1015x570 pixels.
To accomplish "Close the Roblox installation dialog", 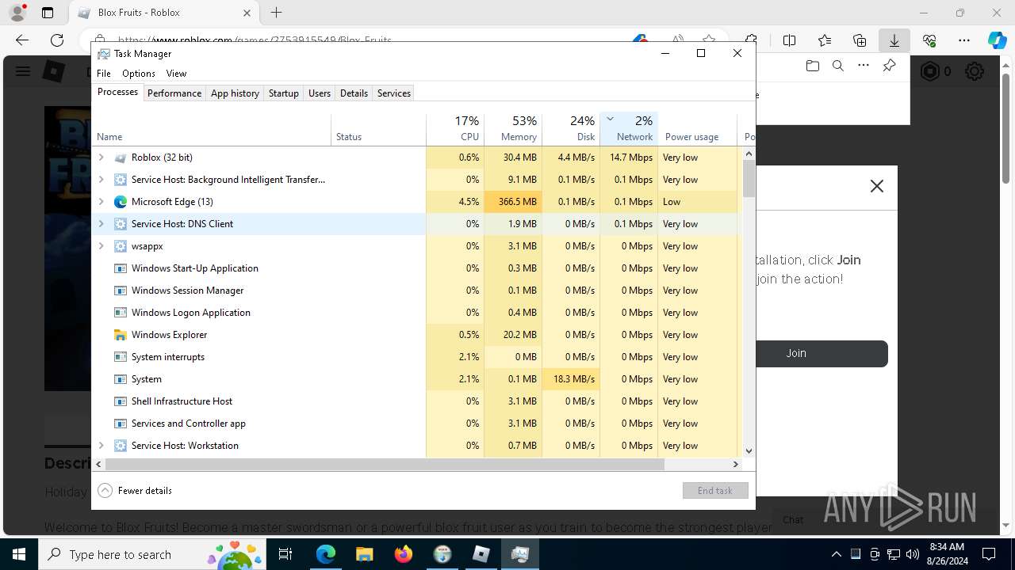I will point(876,186).
